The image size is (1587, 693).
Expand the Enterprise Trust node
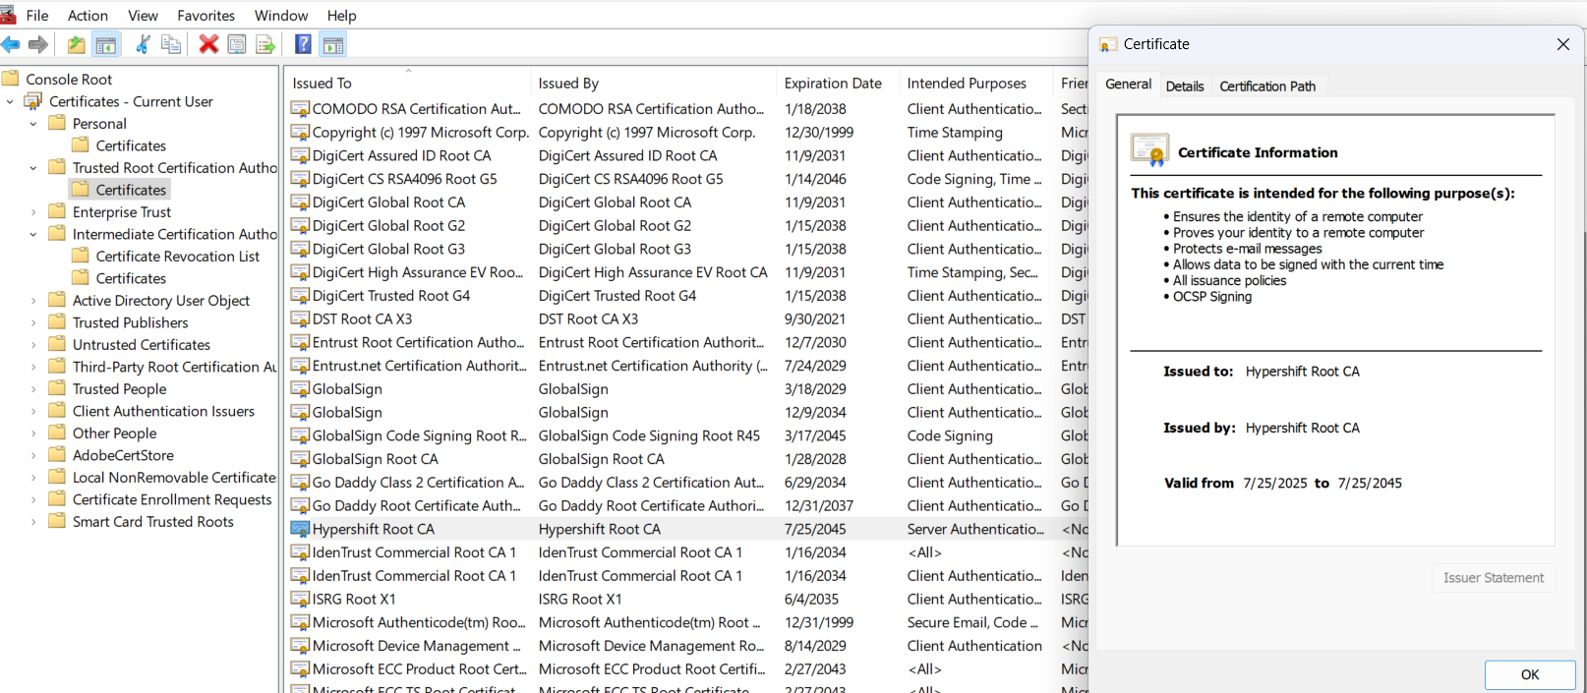33,212
